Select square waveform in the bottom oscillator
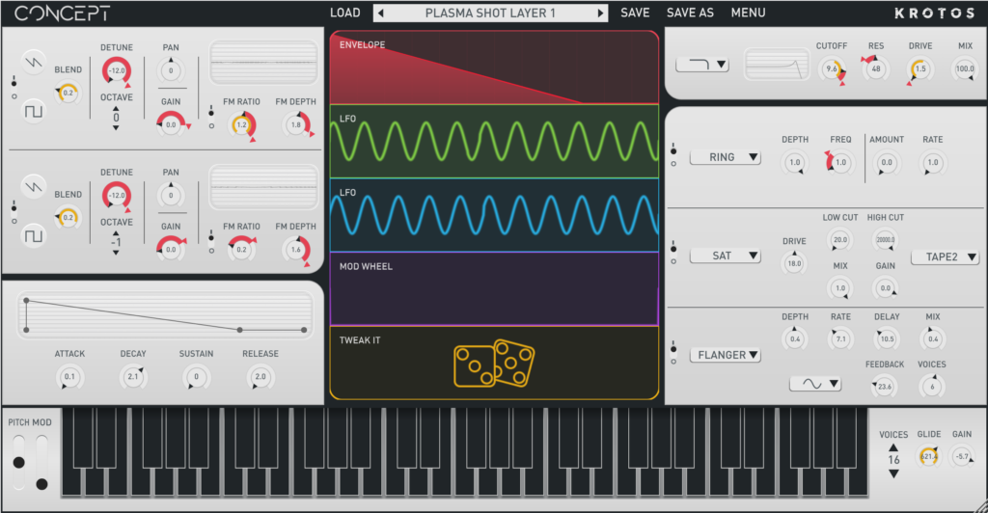Viewport: 988px width, 513px height. [35, 233]
